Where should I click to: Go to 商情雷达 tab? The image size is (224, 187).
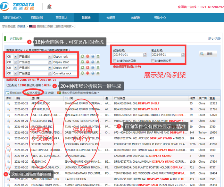(62, 18)
